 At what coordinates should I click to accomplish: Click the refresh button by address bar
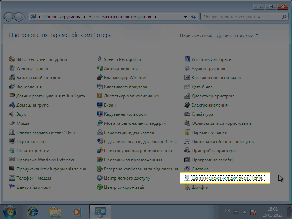pyautogui.click(x=193, y=17)
